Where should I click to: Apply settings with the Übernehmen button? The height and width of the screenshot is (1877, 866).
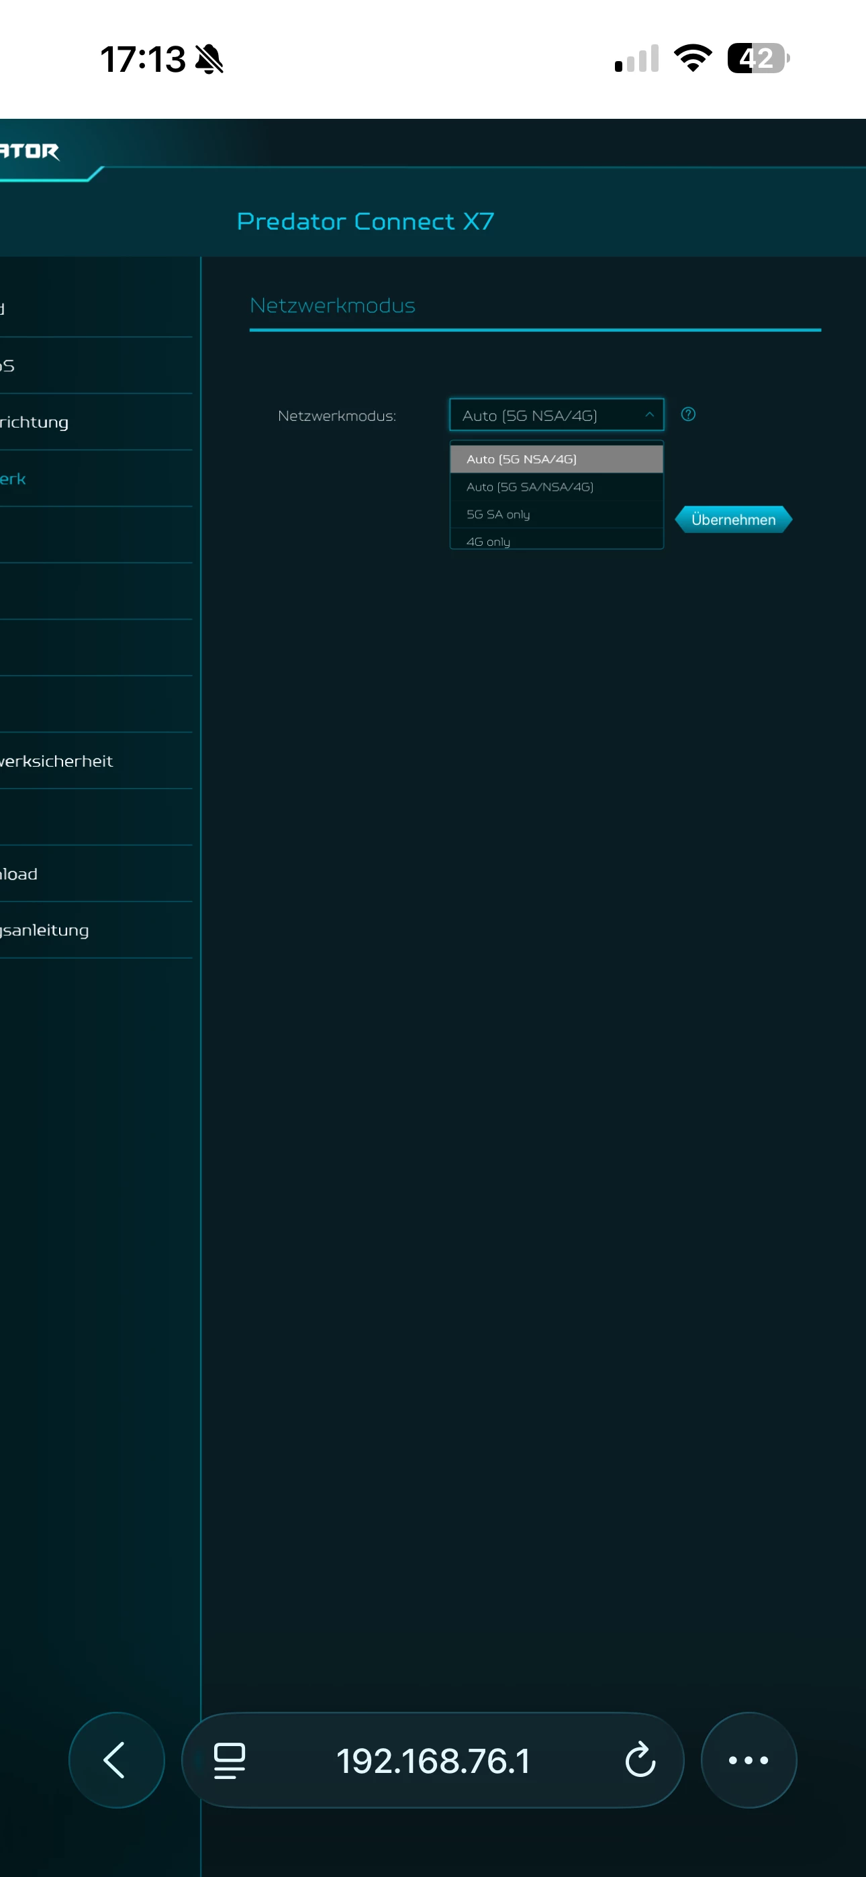tap(733, 520)
